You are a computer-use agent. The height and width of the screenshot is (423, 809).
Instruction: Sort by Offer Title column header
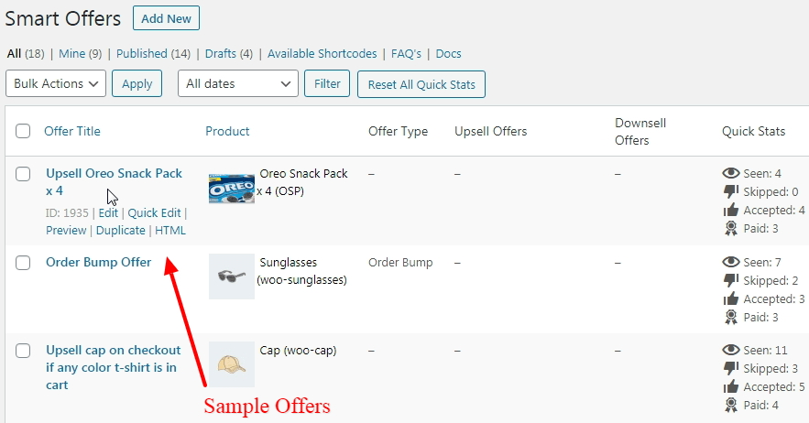click(72, 131)
